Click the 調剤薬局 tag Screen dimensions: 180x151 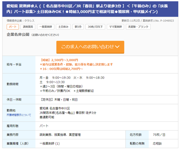[28, 27]
